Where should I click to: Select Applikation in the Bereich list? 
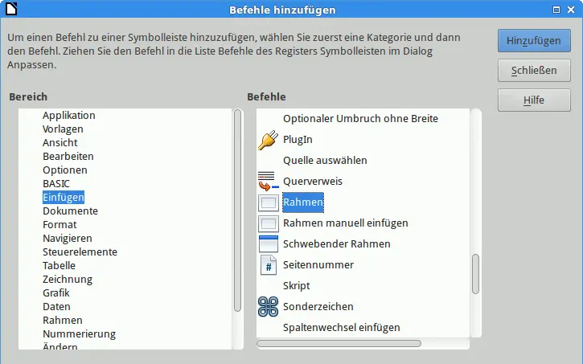pyautogui.click(x=69, y=115)
